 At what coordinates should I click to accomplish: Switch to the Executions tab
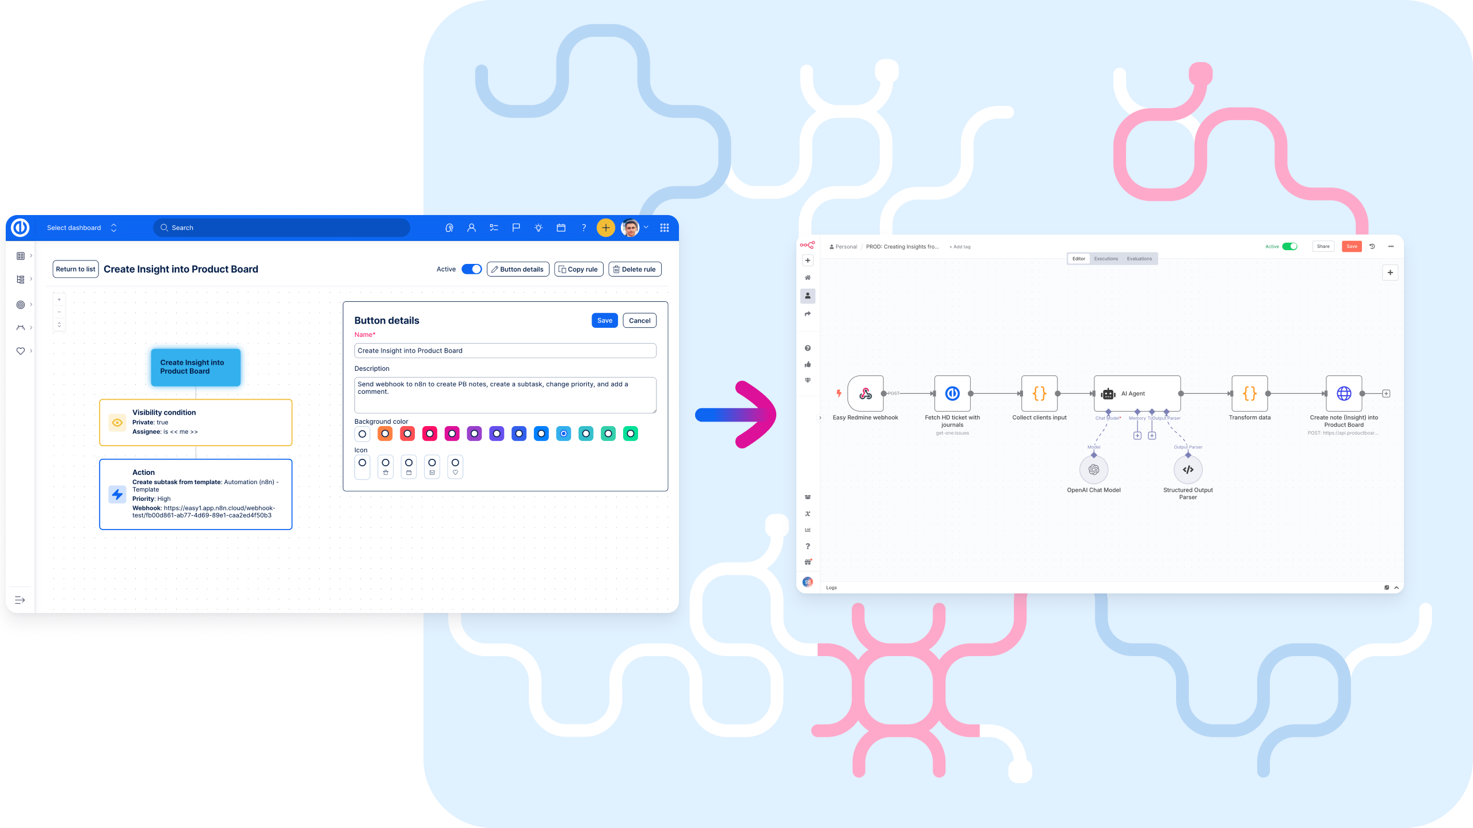pos(1106,259)
